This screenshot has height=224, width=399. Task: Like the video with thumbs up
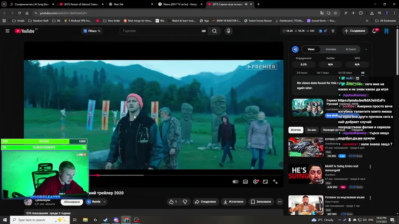click(x=173, y=202)
